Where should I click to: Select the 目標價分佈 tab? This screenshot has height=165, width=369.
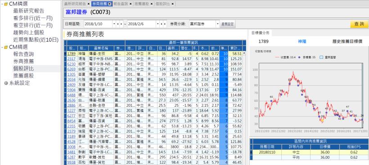260,33
